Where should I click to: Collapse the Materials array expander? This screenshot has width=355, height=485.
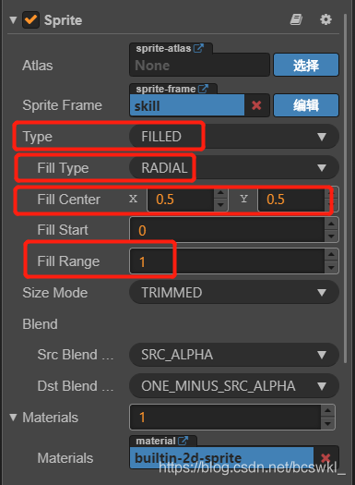(x=13, y=418)
